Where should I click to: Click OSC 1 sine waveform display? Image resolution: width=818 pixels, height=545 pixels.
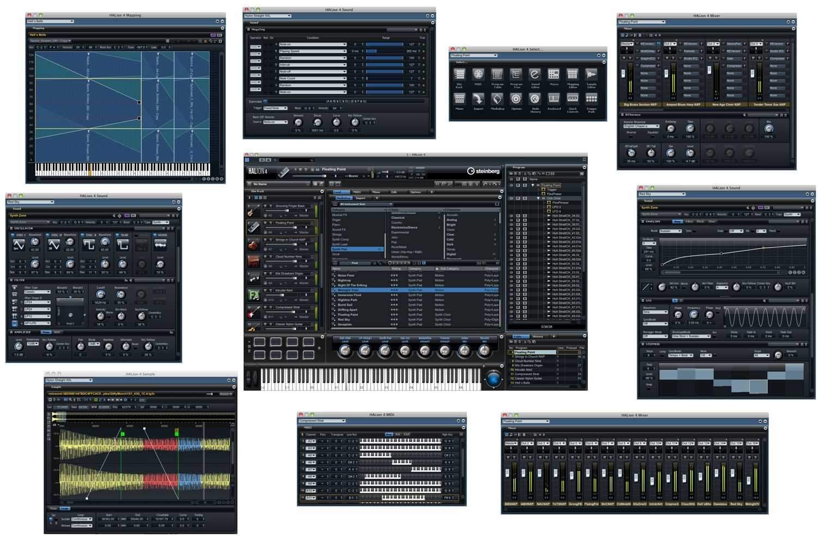point(19,245)
